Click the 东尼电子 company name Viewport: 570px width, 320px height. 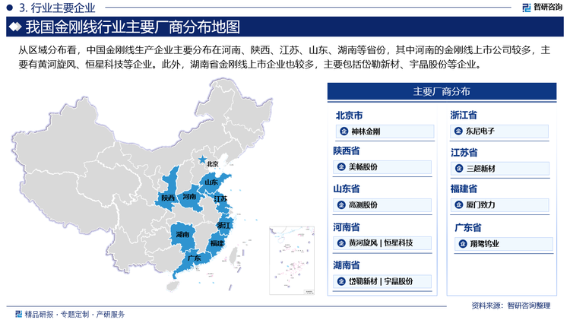tap(480, 131)
